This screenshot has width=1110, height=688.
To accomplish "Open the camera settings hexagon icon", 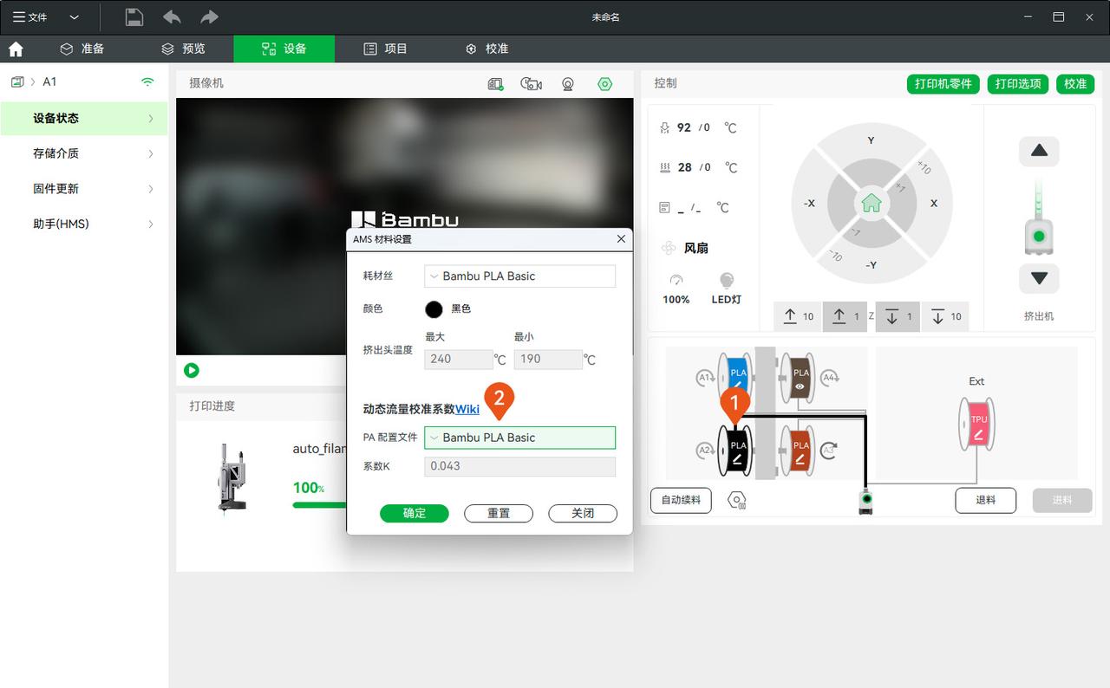I will click(x=605, y=84).
